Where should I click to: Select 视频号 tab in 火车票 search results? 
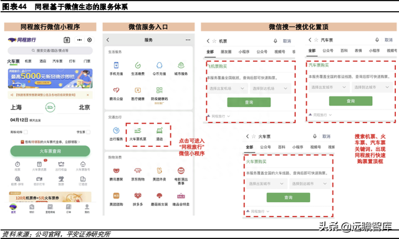point(315,147)
